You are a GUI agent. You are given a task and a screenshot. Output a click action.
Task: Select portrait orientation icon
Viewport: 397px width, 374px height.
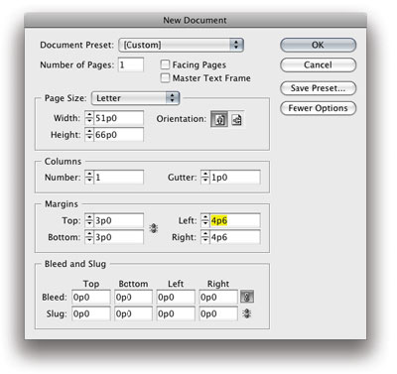[219, 119]
